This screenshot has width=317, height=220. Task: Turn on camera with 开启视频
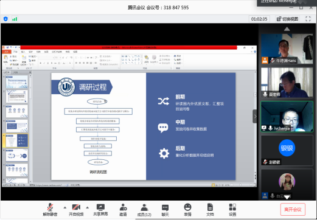point(76,210)
